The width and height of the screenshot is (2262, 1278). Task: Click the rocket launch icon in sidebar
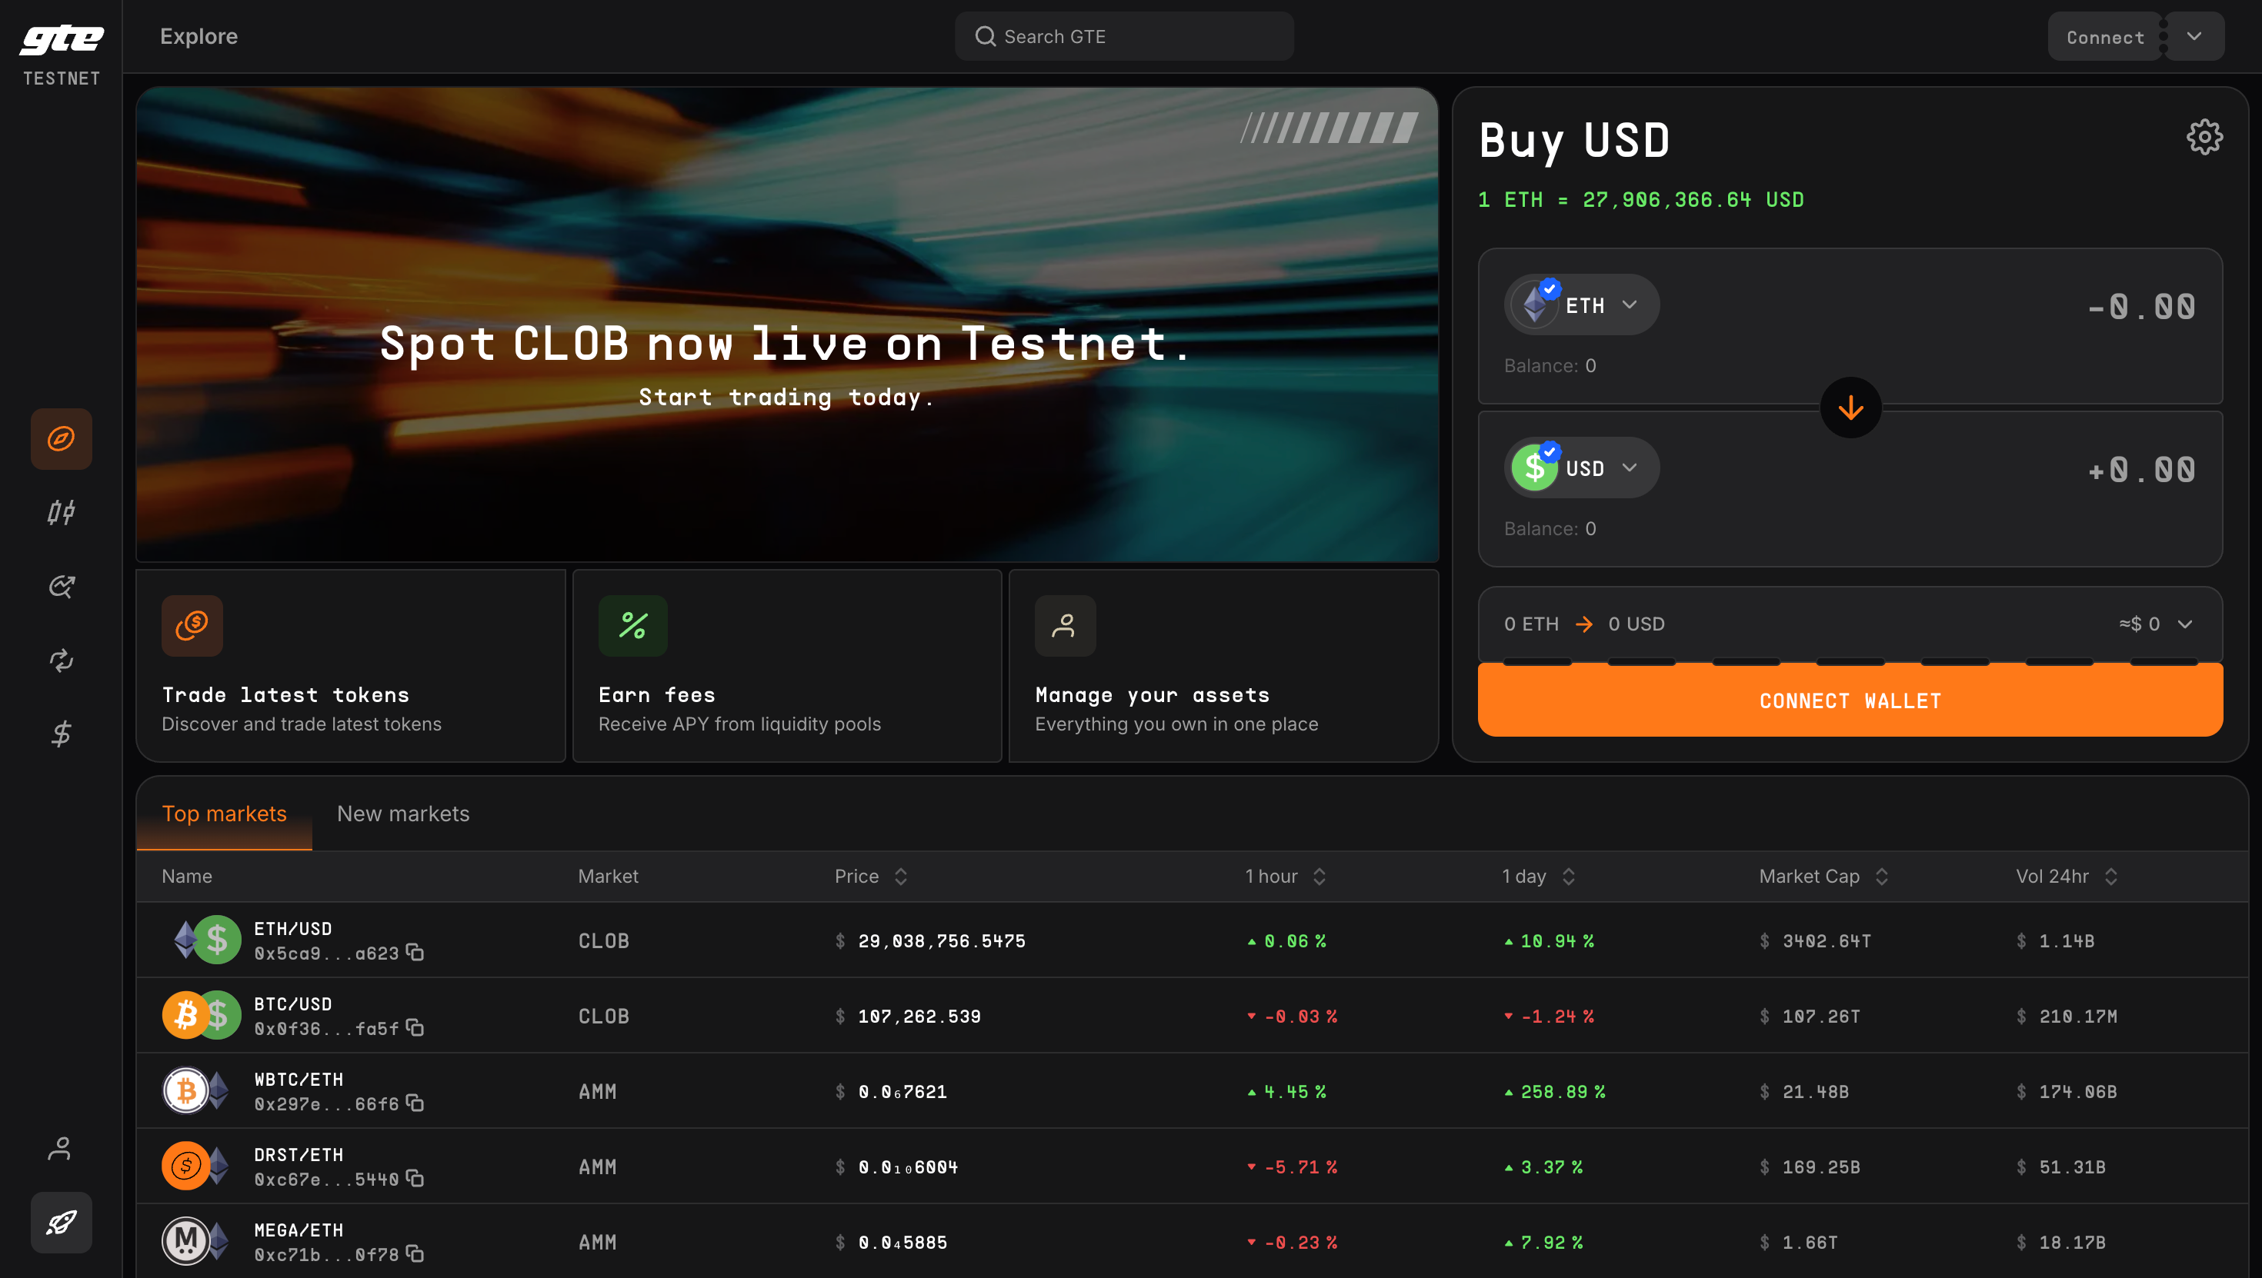(61, 1222)
